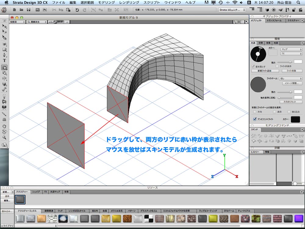
Task: Select the highlighted Skin tool
Action: coord(4,67)
